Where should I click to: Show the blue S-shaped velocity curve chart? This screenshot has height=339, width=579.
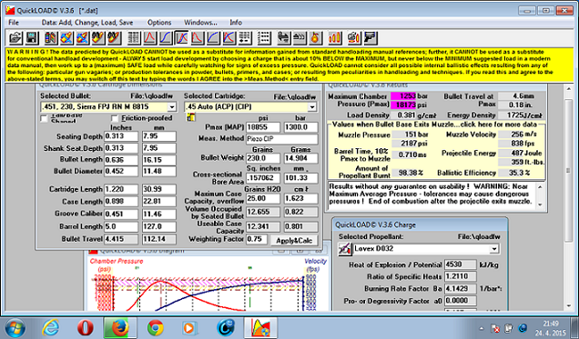click(x=166, y=38)
